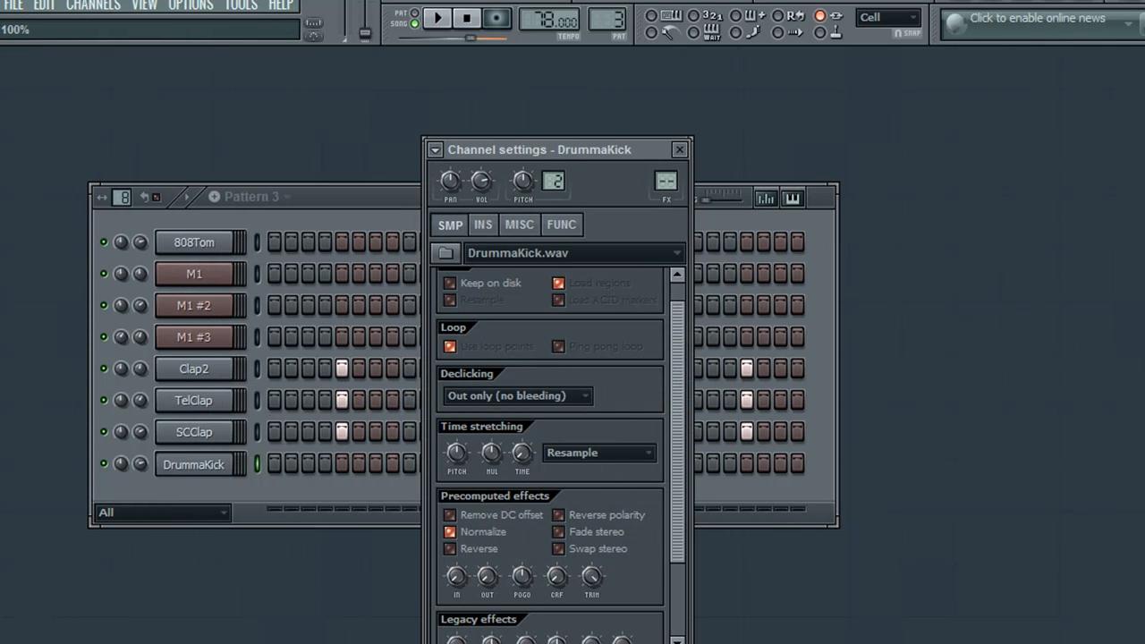Toggle Load regions checkbox
The width and height of the screenshot is (1145, 644).
click(x=558, y=284)
